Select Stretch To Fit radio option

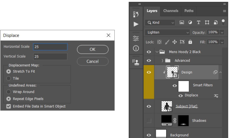(x=8, y=71)
